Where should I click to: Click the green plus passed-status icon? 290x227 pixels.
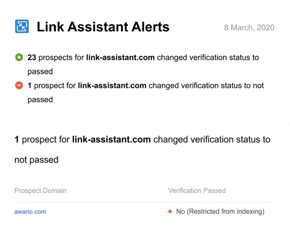tap(19, 57)
